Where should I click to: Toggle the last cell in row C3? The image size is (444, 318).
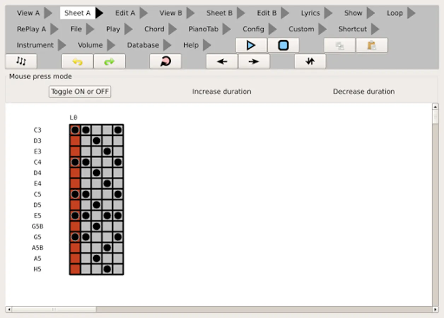118,130
